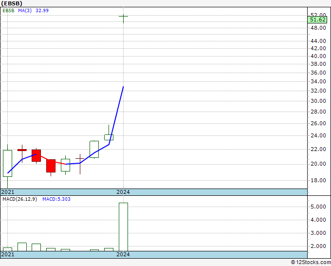
Task: Click the 30.00 price axis label
Action: (x=318, y=101)
